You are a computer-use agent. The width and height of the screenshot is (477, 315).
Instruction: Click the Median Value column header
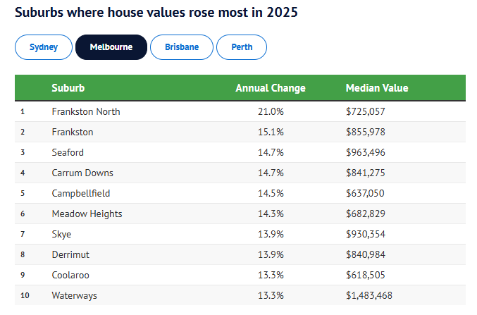tap(376, 88)
